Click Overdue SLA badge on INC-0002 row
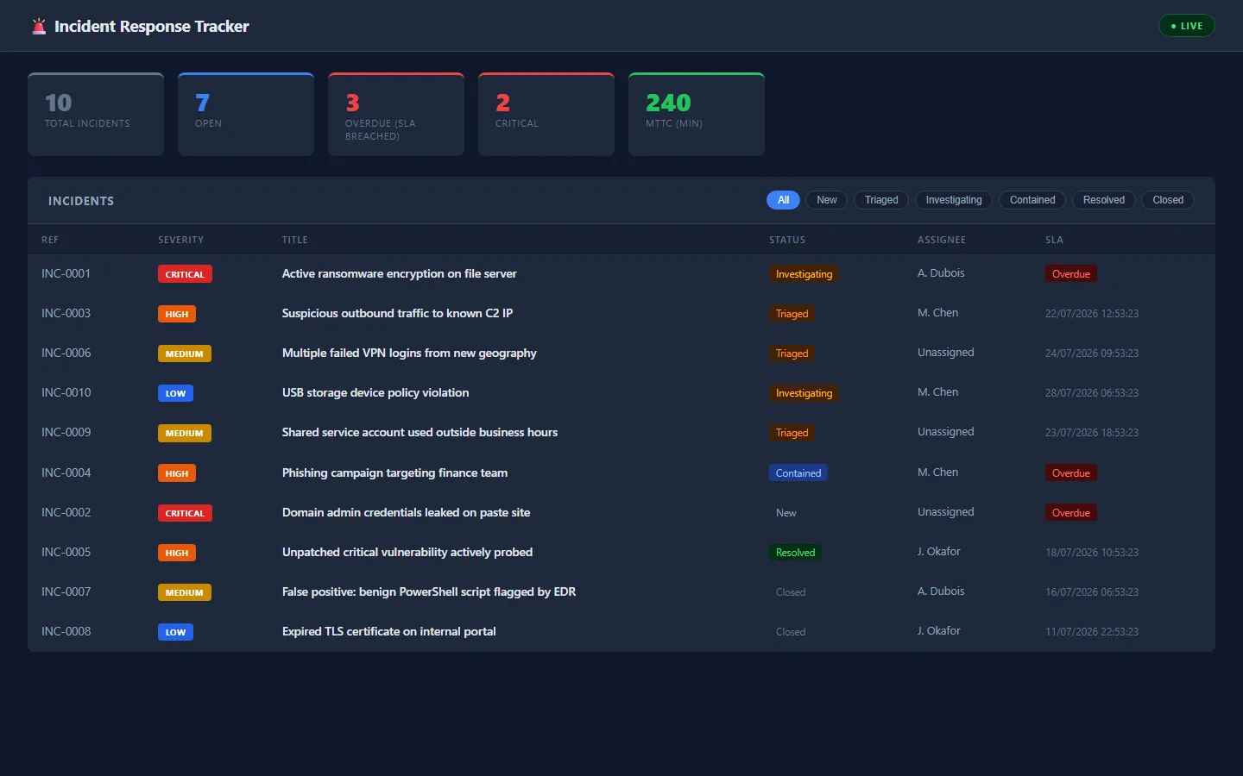This screenshot has height=776, width=1243. (x=1071, y=513)
